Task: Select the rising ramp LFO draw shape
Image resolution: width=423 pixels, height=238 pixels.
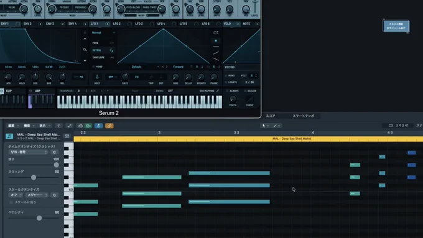Action: [216, 53]
